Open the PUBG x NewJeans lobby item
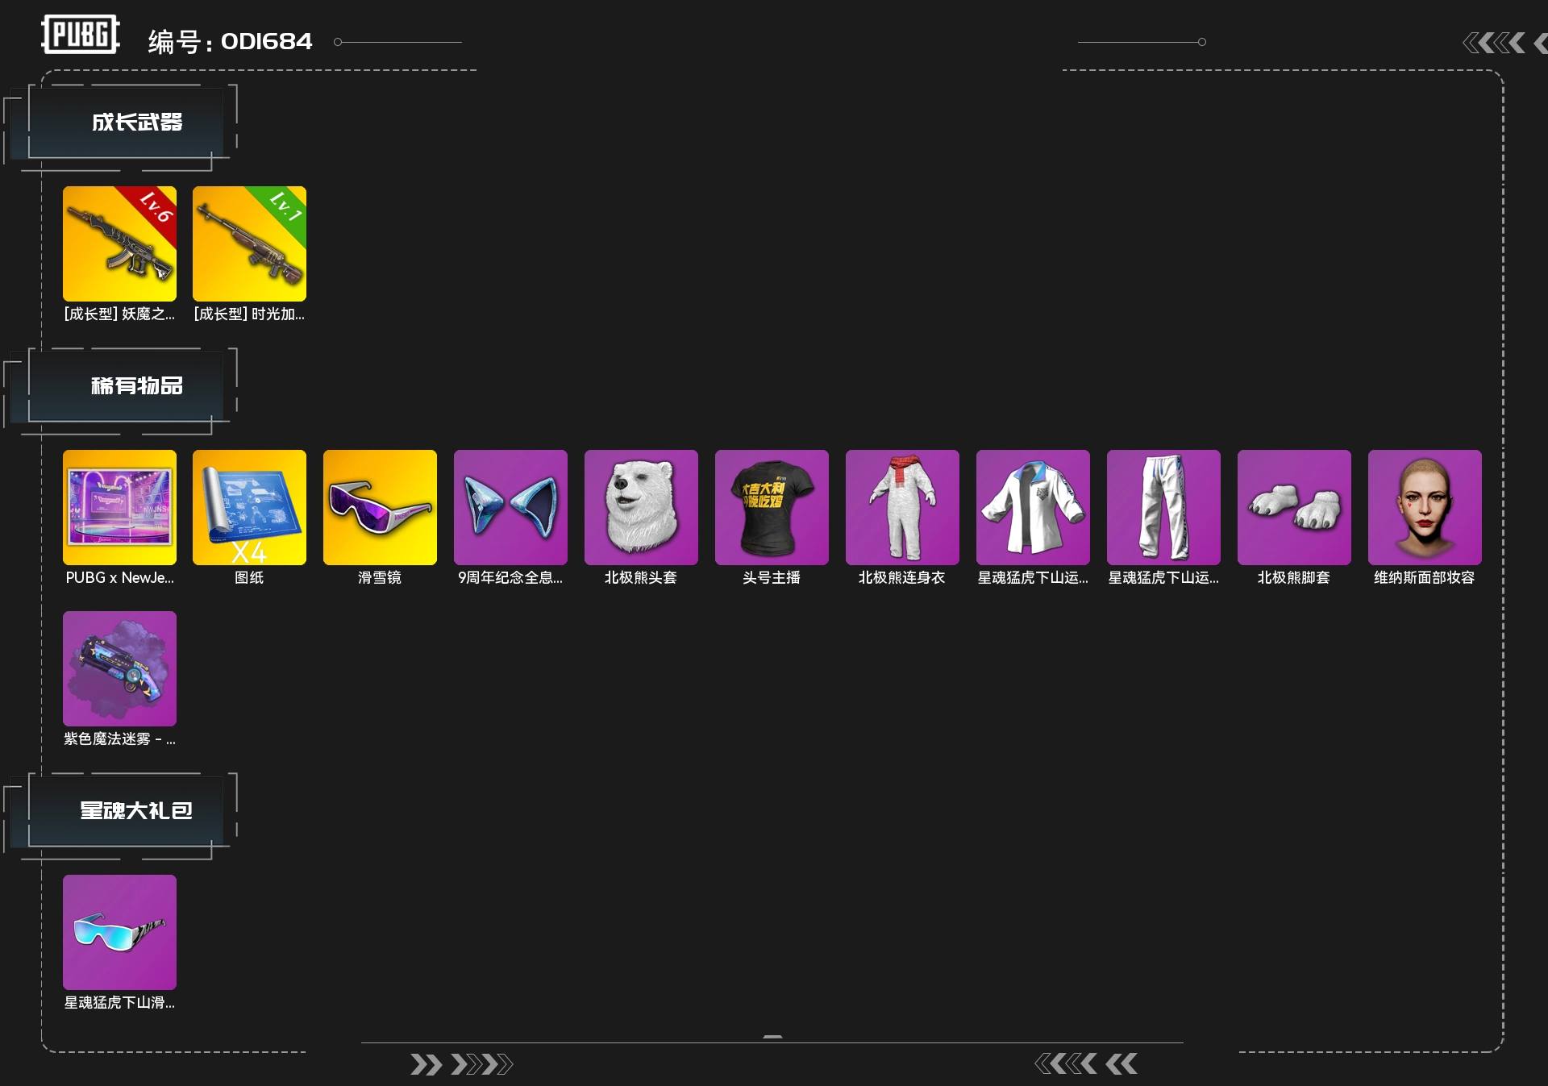1548x1086 pixels. point(119,507)
